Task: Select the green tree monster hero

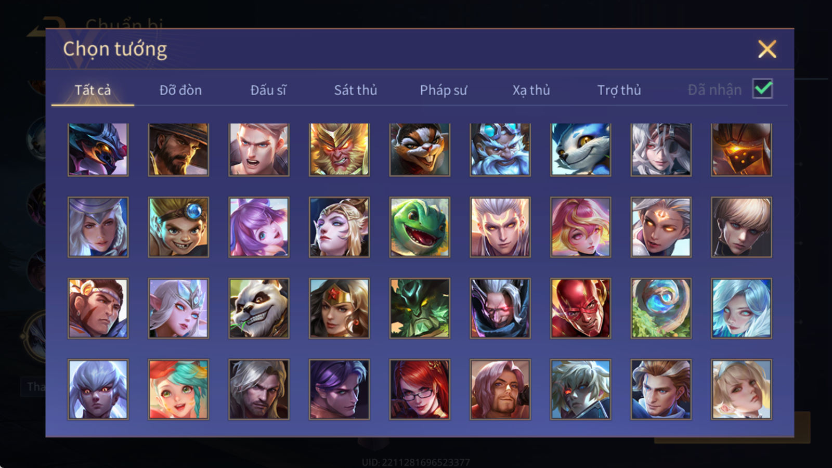Action: pyautogui.click(x=420, y=308)
